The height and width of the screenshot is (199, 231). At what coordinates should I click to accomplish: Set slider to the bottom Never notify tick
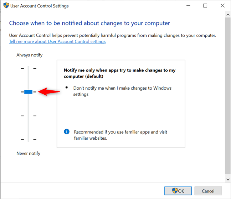tap(29, 139)
